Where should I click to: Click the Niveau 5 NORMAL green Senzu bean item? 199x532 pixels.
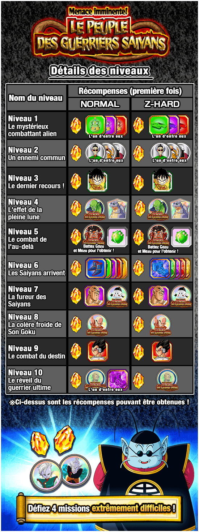(x=117, y=237)
